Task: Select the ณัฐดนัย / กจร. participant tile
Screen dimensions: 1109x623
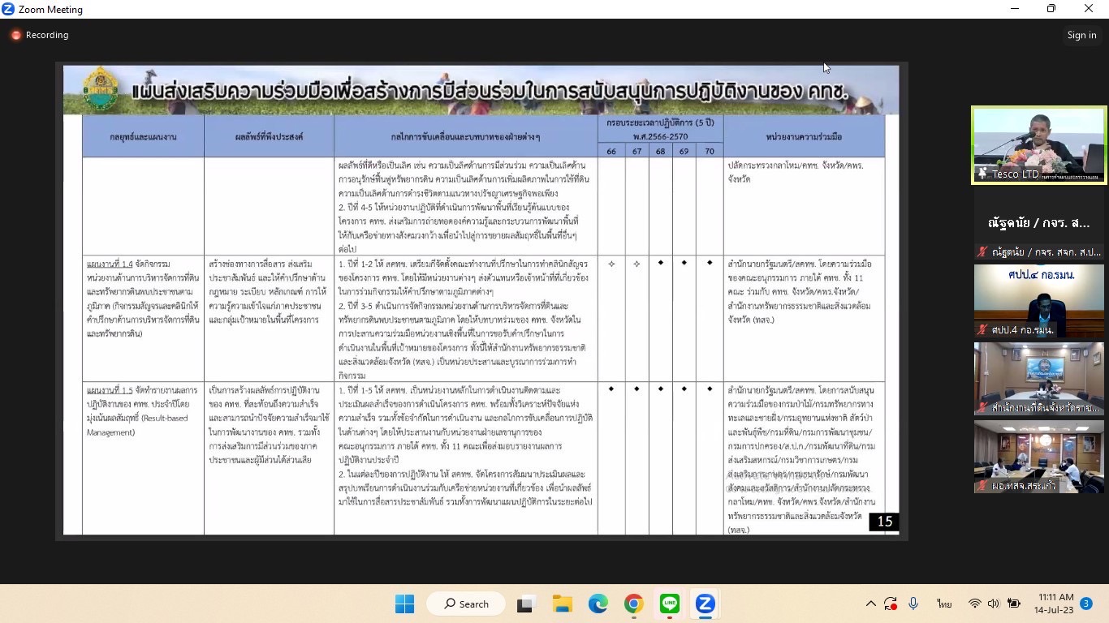Action: click(1039, 221)
